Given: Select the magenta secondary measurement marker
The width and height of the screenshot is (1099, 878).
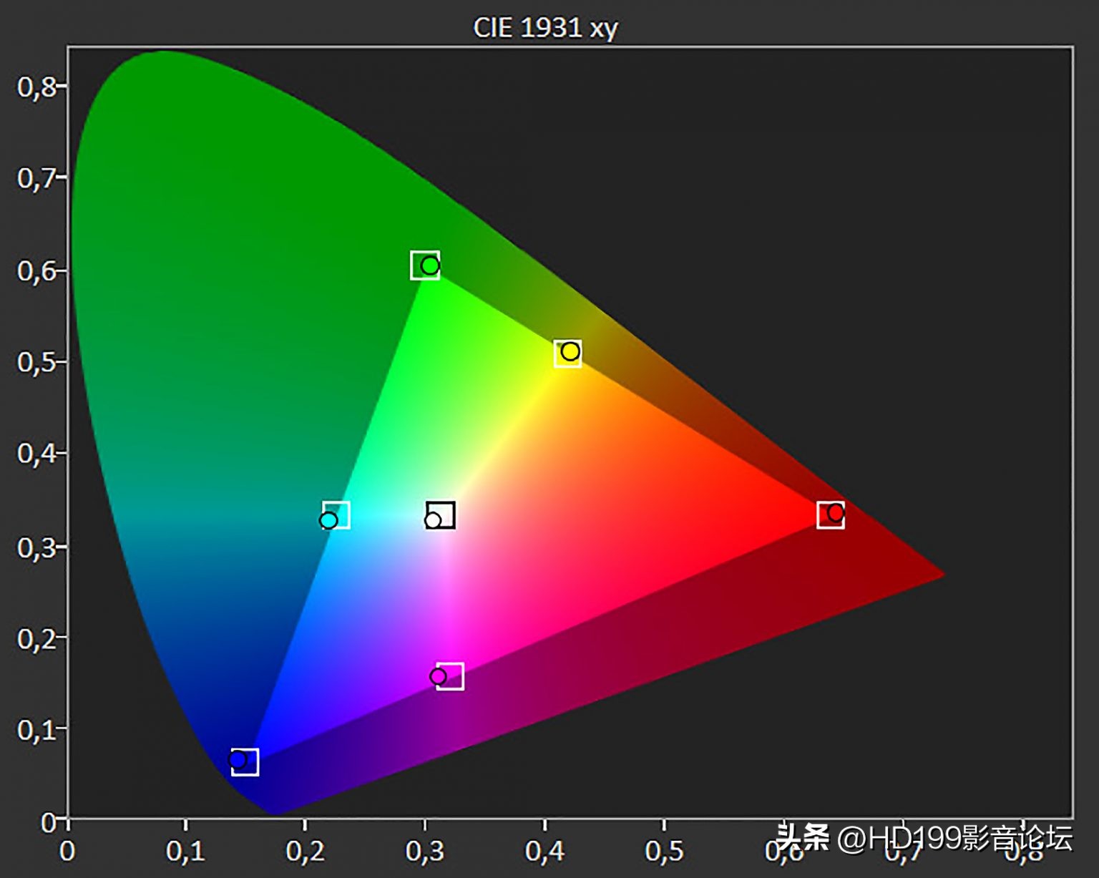Looking at the screenshot, I should coord(437,675).
